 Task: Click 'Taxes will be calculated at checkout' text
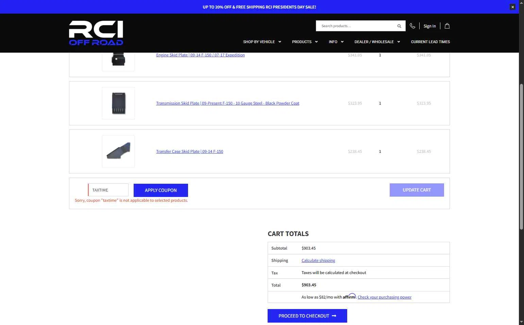tap(334, 273)
